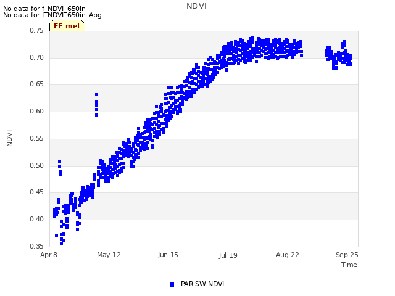The width and height of the screenshot is (395, 296).
Task: Click the Jun 15 x-axis tick label
Action: click(x=168, y=255)
